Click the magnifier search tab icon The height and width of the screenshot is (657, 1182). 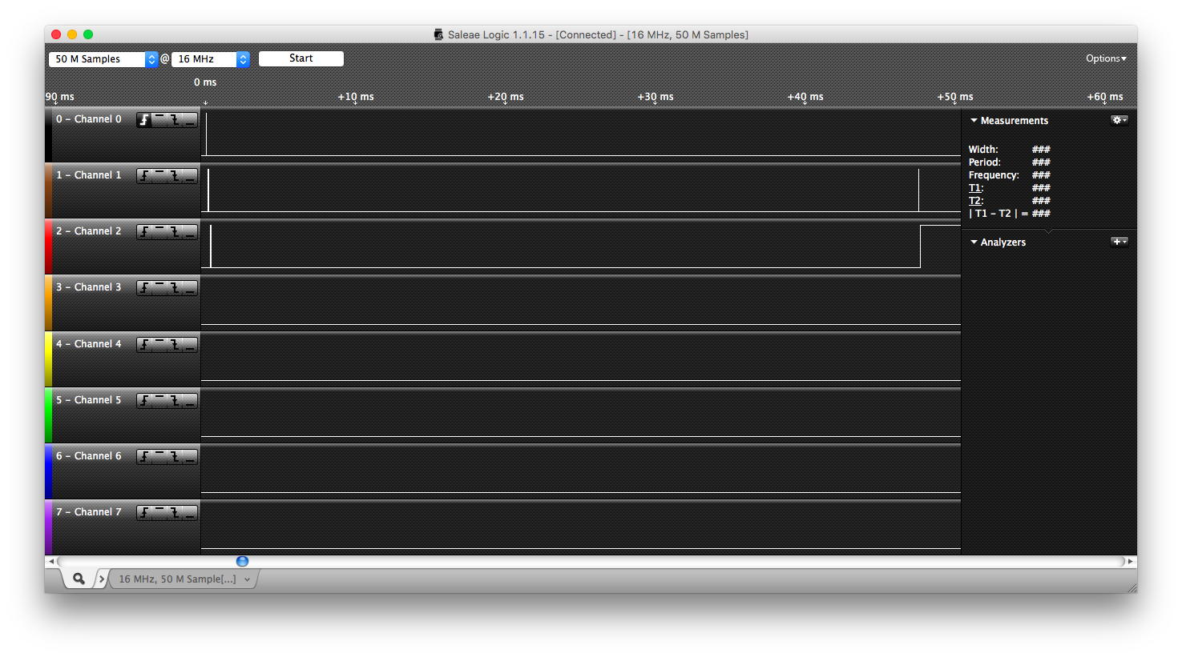[x=79, y=579]
